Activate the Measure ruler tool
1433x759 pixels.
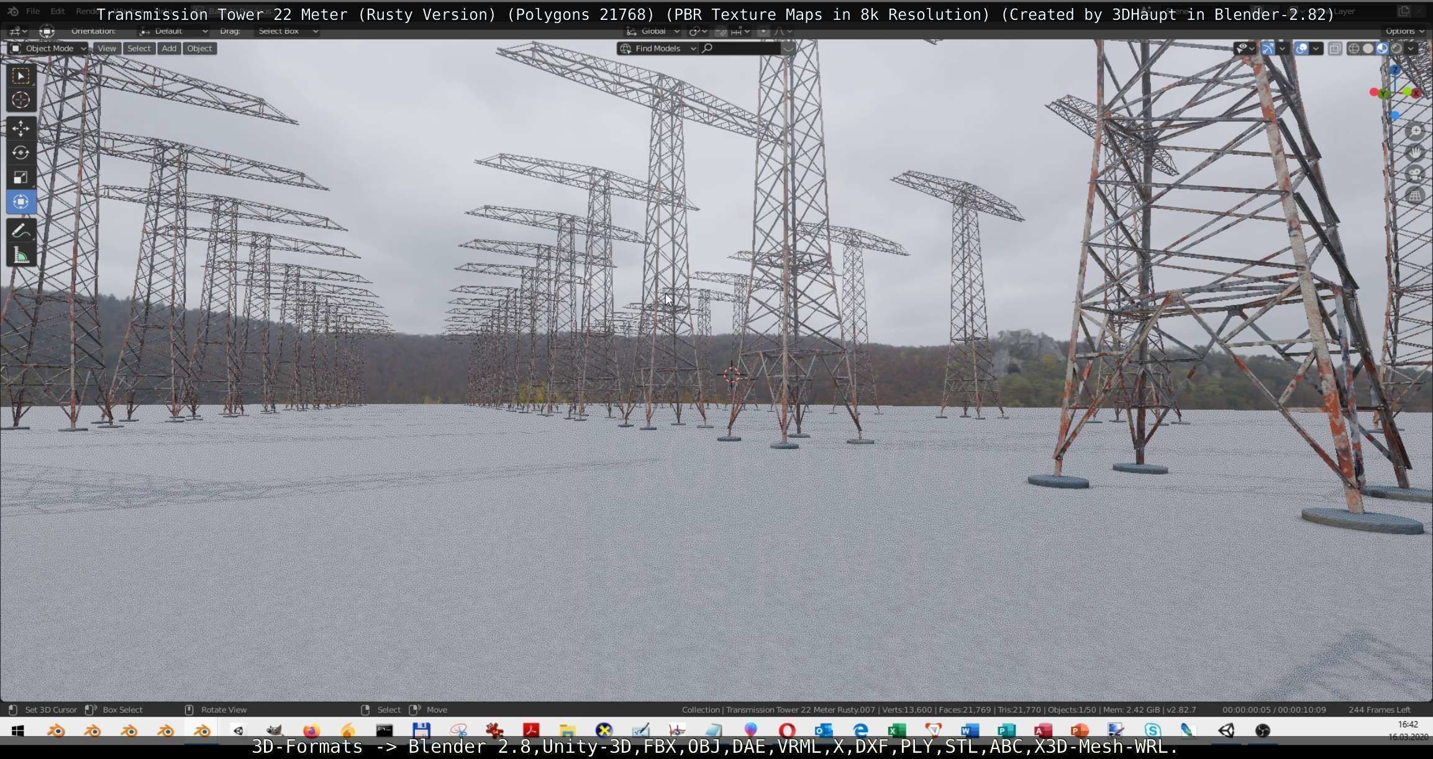coord(20,255)
